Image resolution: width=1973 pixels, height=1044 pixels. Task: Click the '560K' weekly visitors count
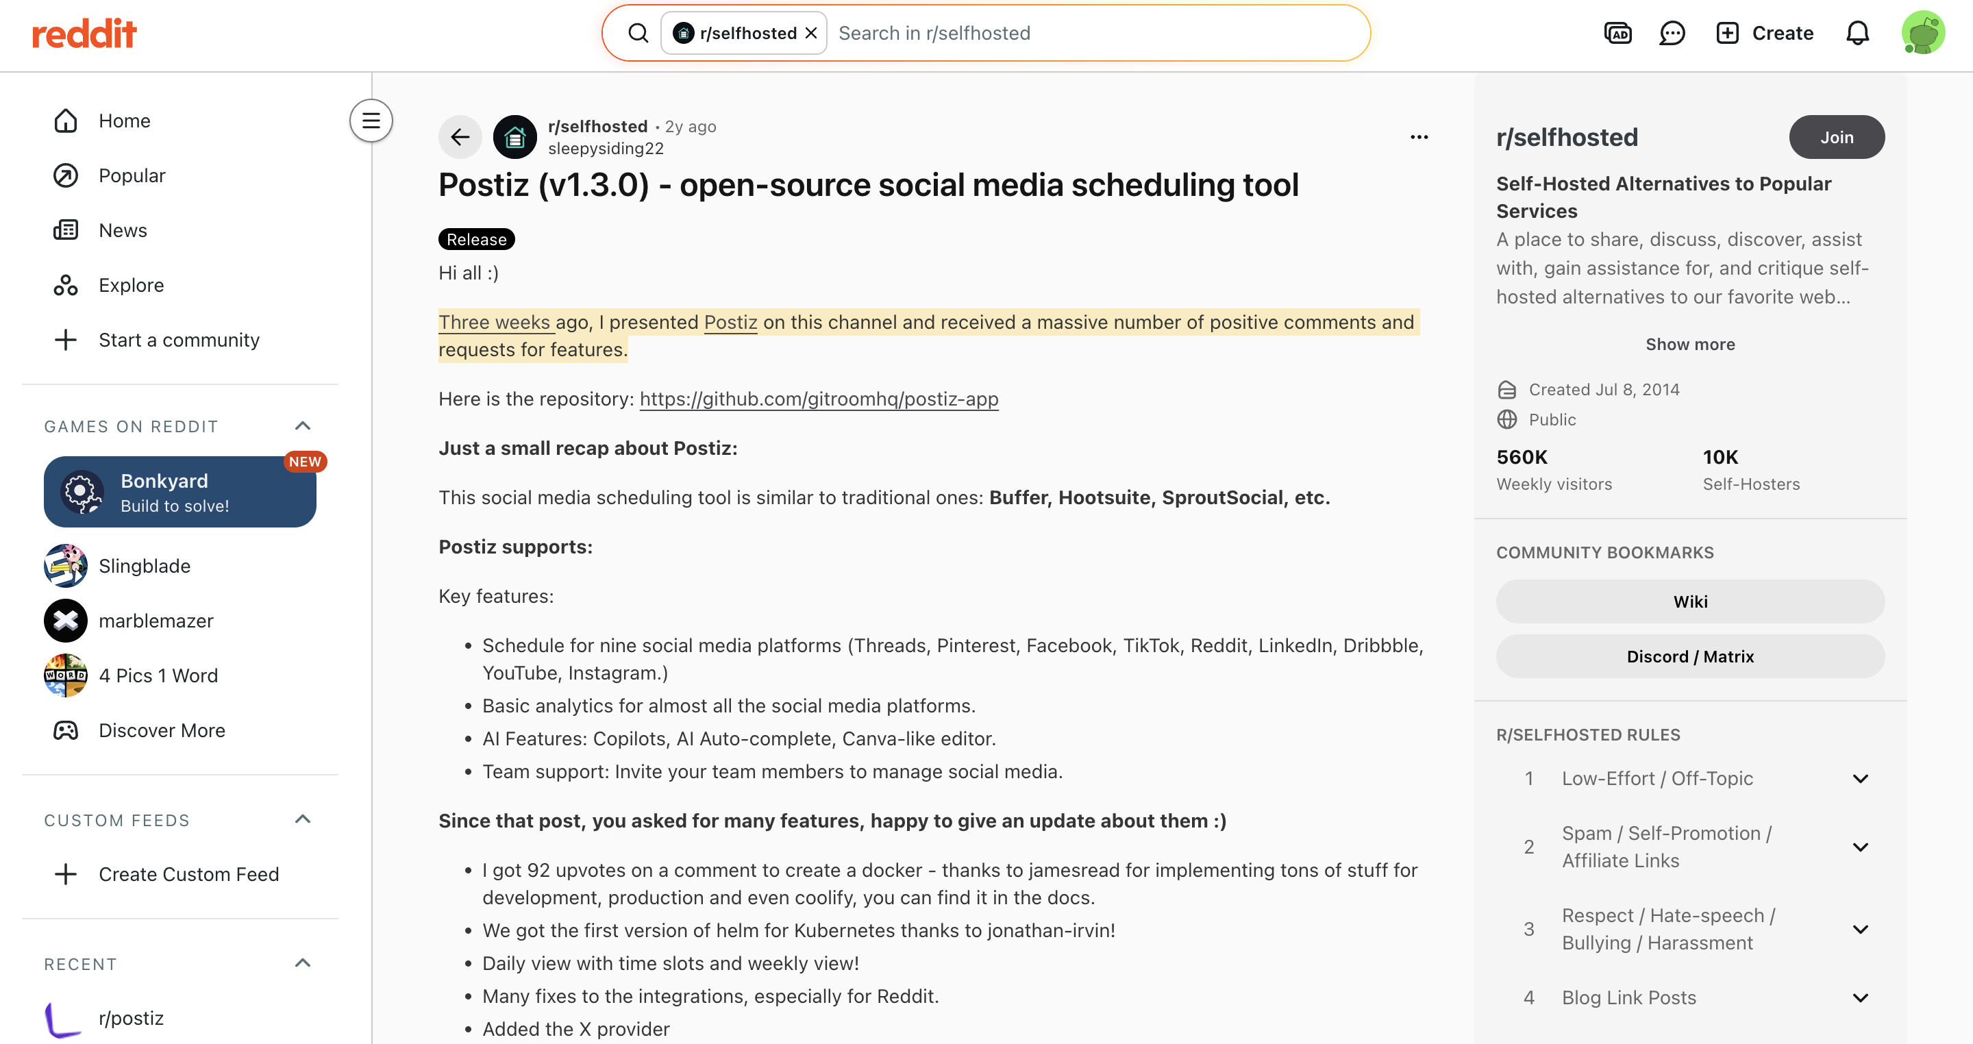pos(1522,458)
